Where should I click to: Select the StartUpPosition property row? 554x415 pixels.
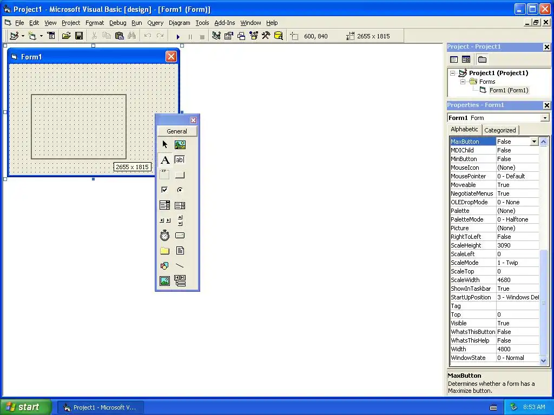(x=494, y=297)
